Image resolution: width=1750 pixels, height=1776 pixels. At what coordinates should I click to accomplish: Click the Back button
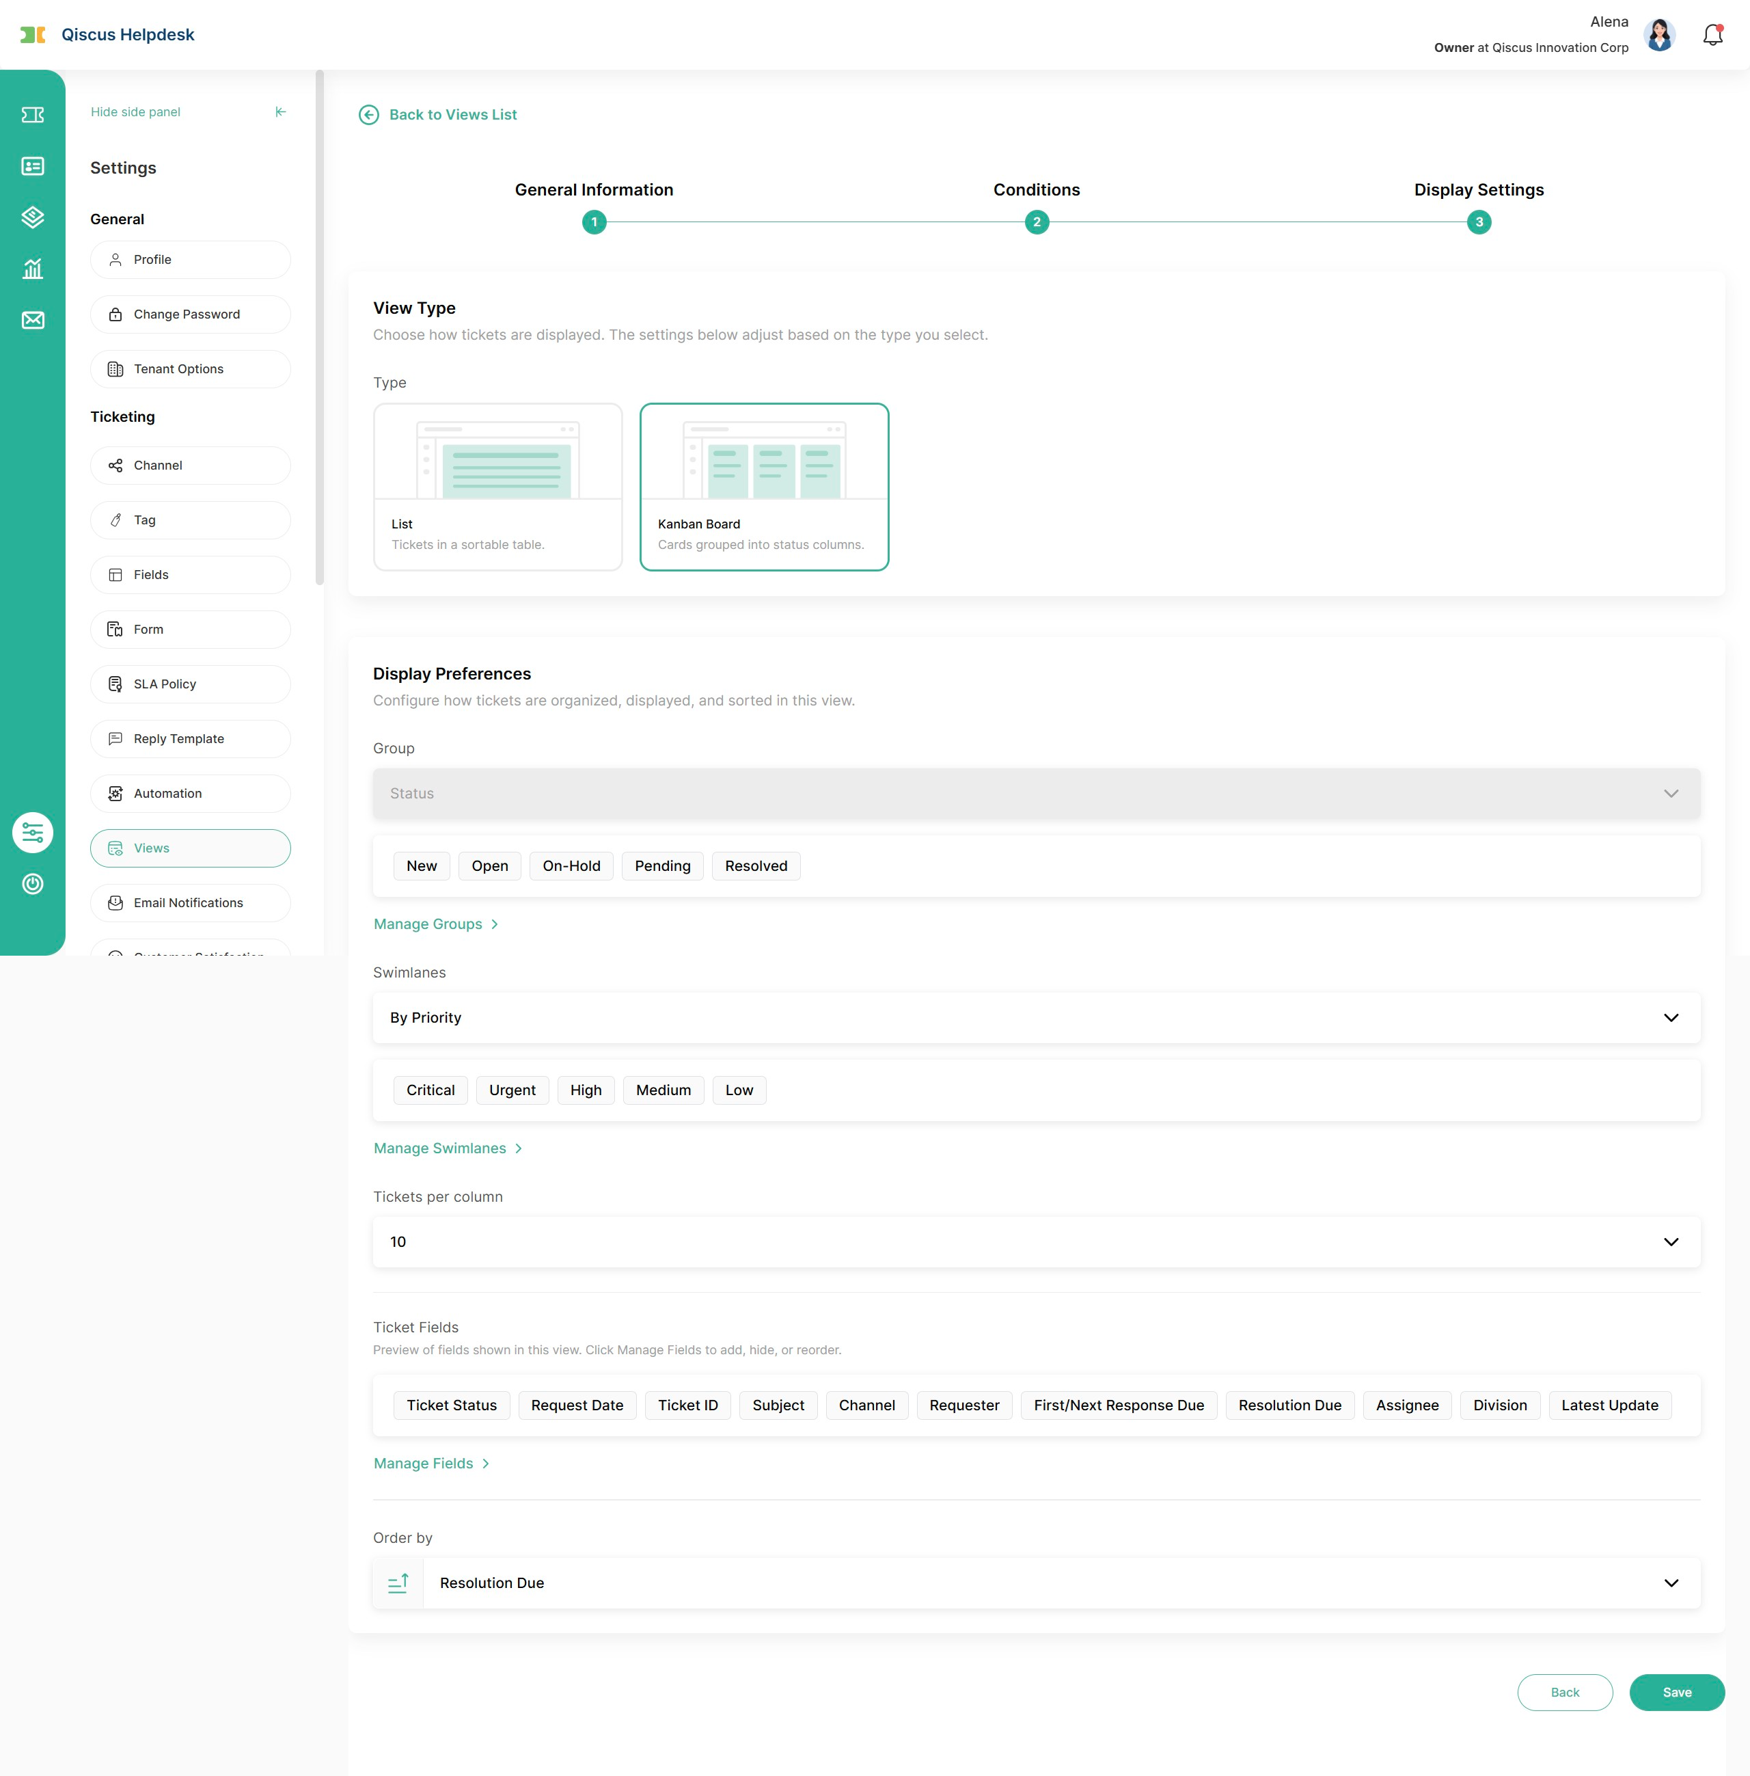[1566, 1693]
